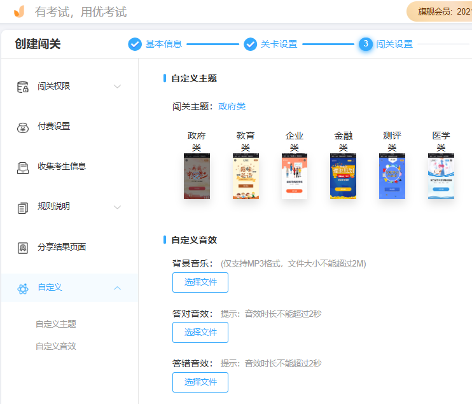Open the 付费设置 menu item
This screenshot has width=472, height=404.
(69, 127)
